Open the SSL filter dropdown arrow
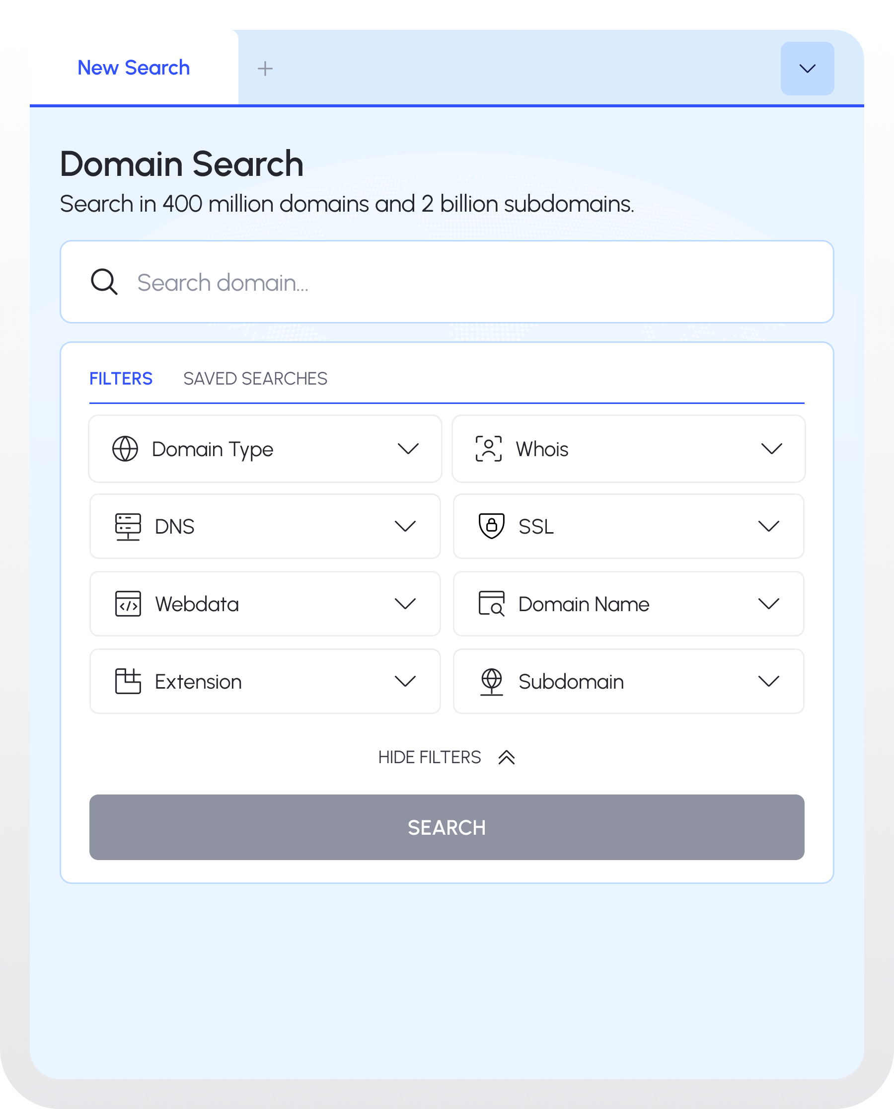The image size is (894, 1109). (x=768, y=527)
